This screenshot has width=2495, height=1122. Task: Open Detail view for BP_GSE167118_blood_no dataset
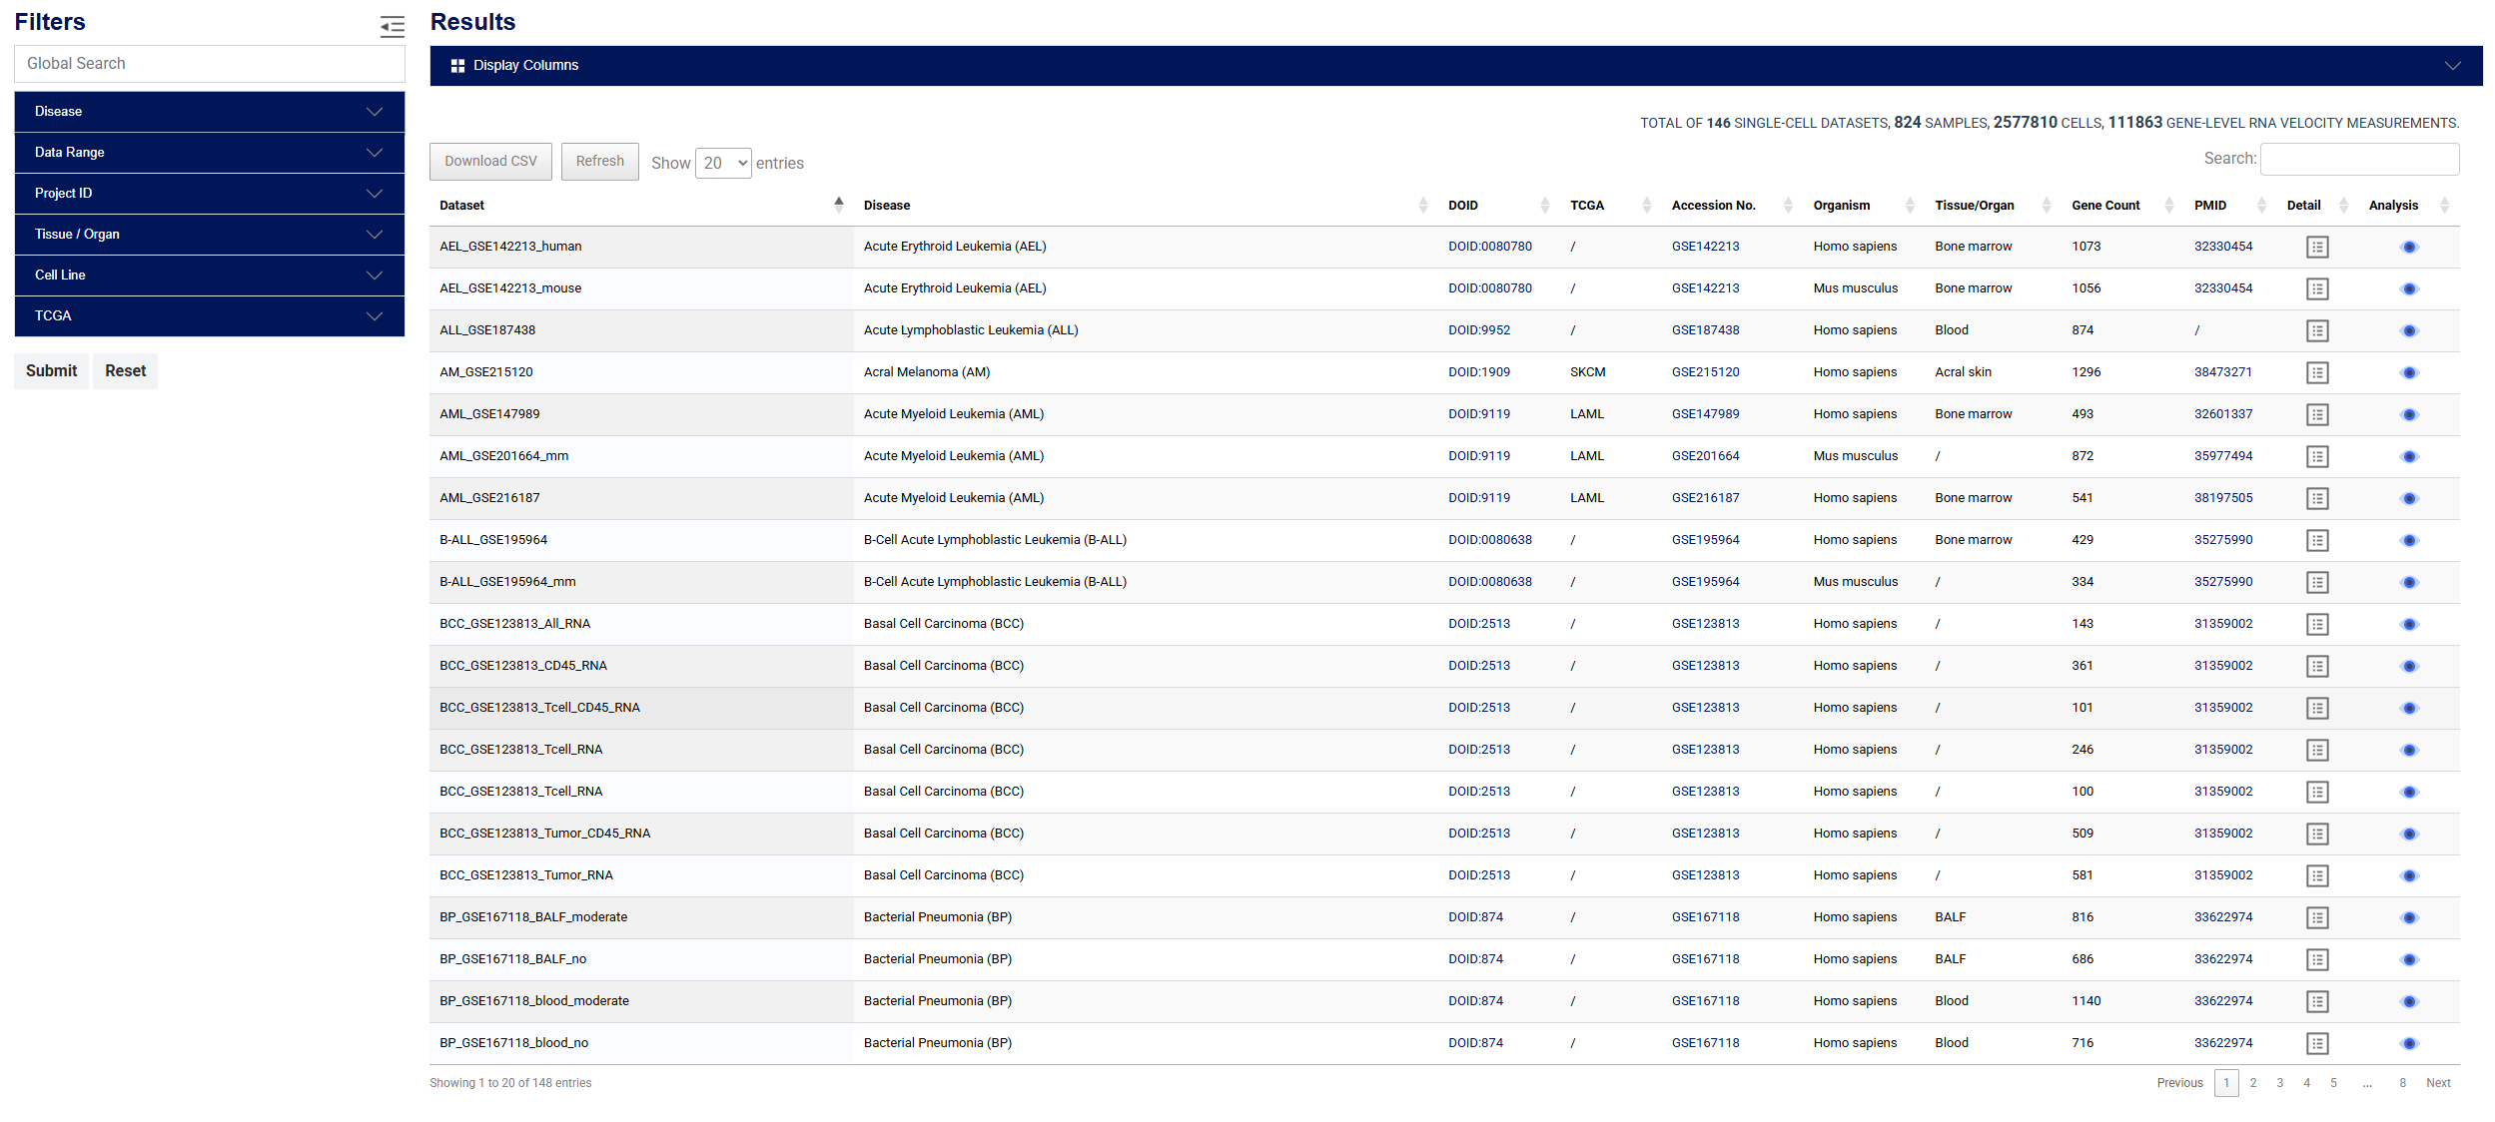2317,1042
